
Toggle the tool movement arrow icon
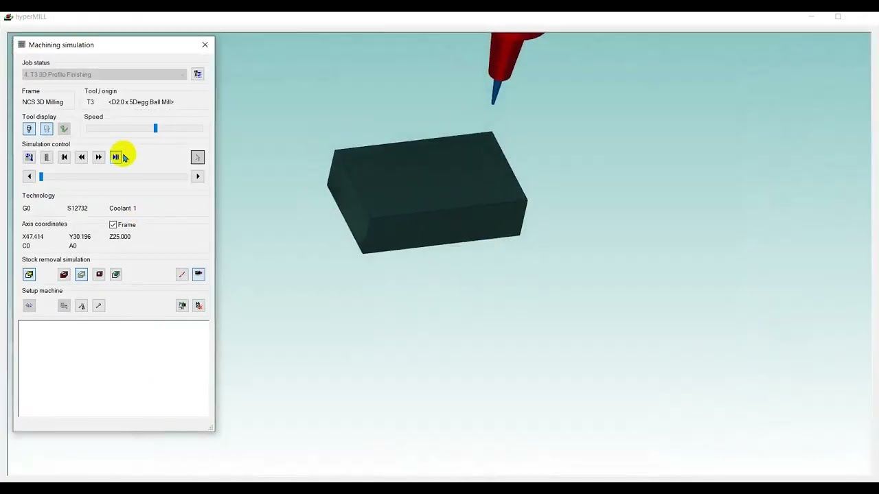pyautogui.click(x=198, y=274)
